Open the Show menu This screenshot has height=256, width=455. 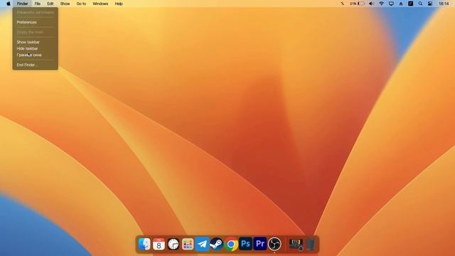pos(65,4)
